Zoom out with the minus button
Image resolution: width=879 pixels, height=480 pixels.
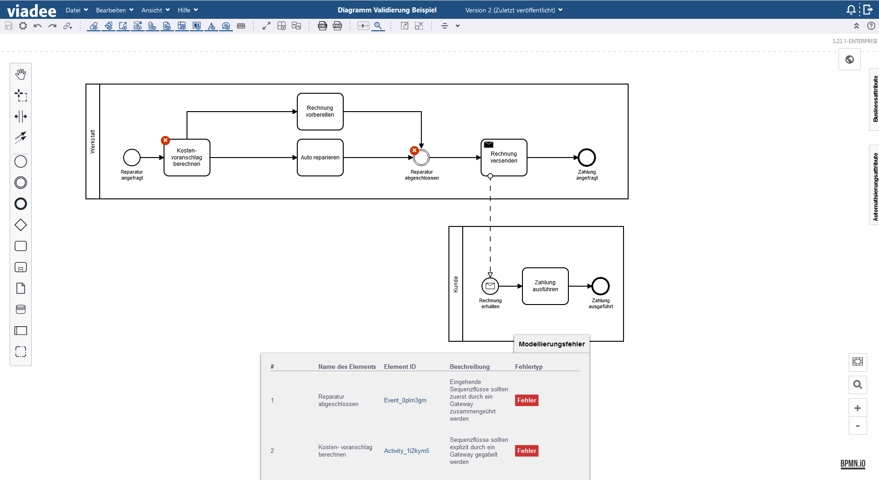click(858, 426)
